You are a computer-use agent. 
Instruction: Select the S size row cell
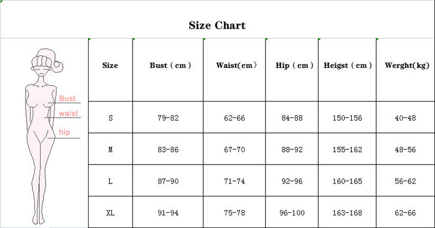point(110,118)
